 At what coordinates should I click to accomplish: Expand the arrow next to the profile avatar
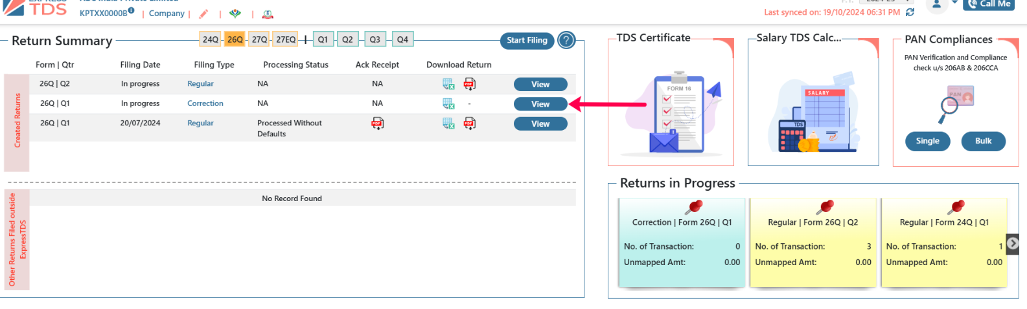point(954,3)
